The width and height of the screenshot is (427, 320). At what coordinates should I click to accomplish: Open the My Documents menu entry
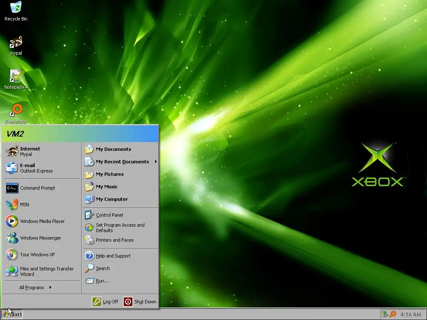[x=121, y=149]
